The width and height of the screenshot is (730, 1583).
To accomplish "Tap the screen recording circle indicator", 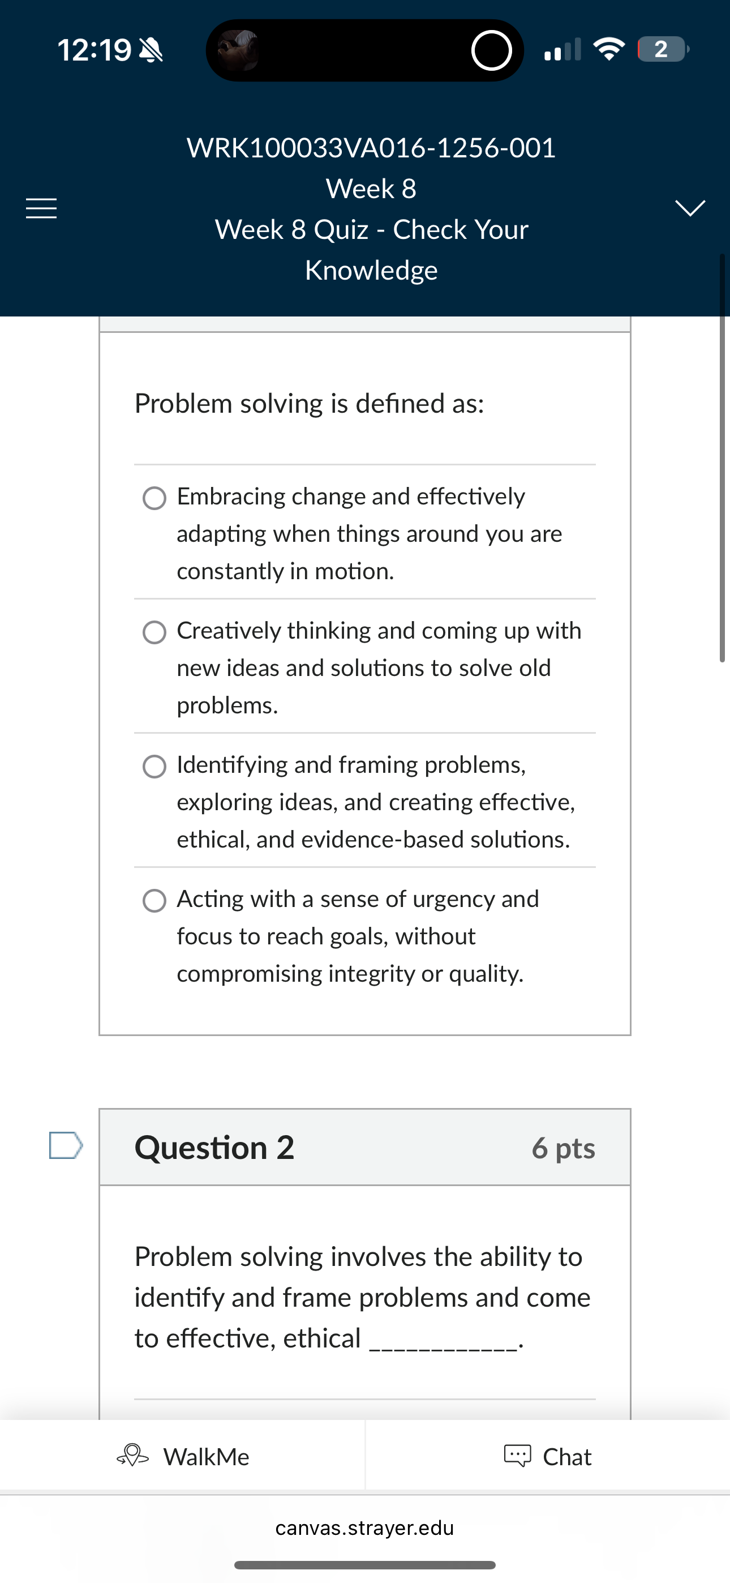I will tap(491, 50).
